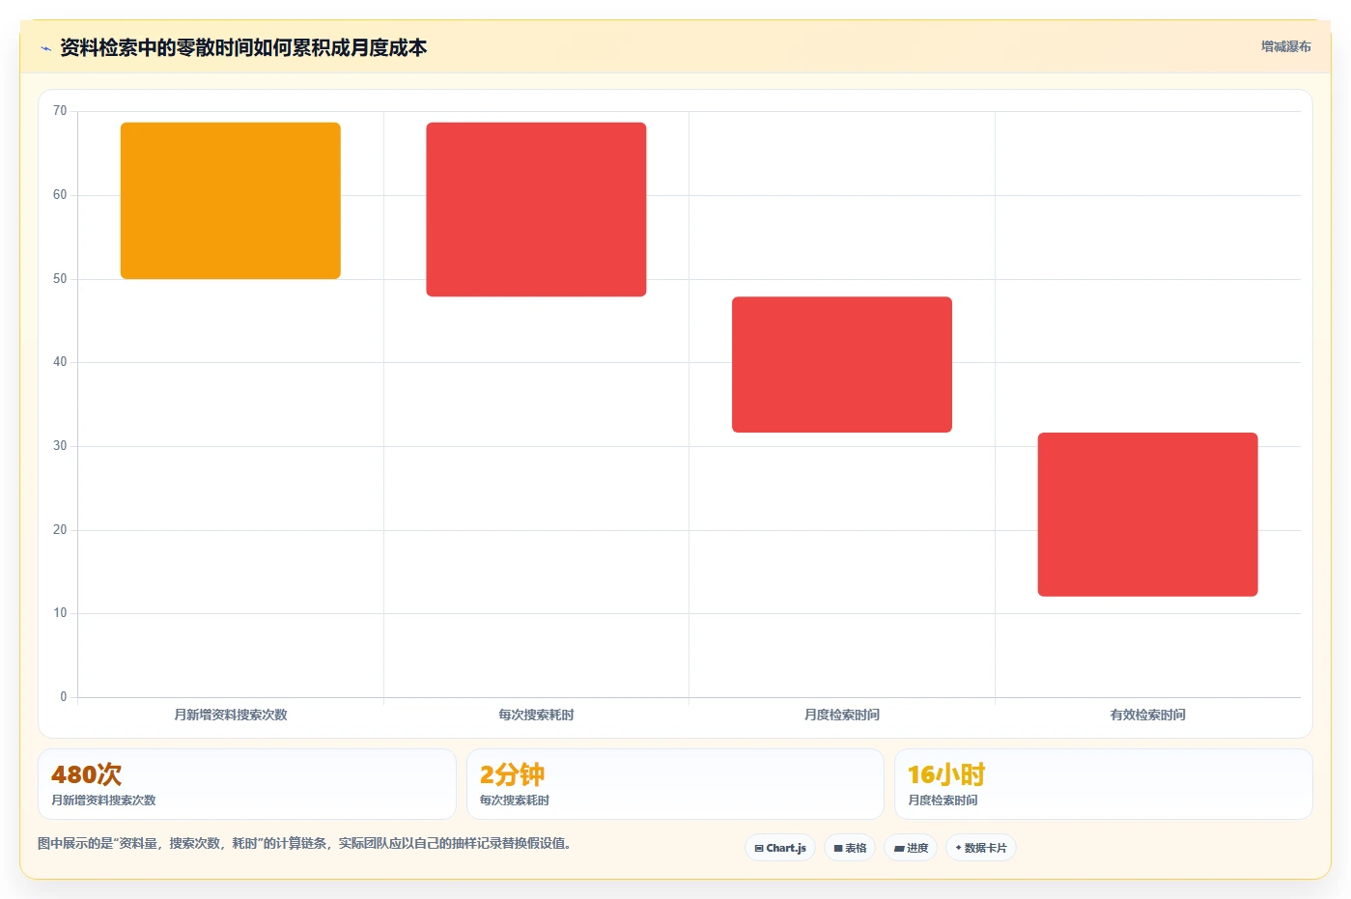The image size is (1351, 899).
Task: Click y-axis tick label 40
Action: coord(60,362)
